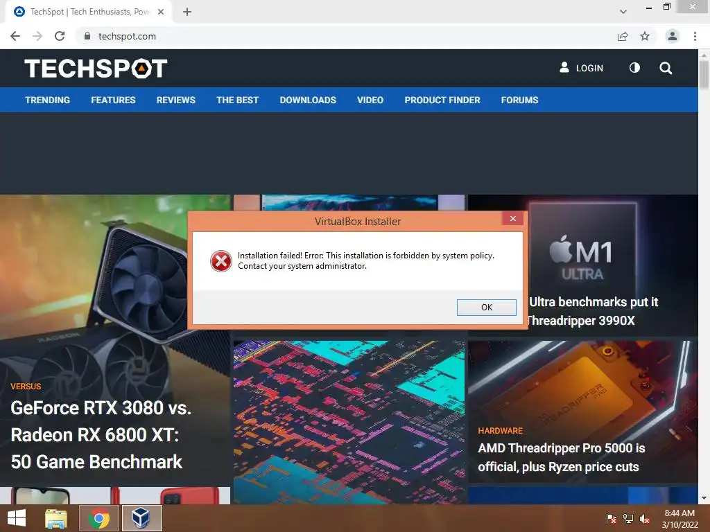Minimize the Chrome window

[649, 7]
